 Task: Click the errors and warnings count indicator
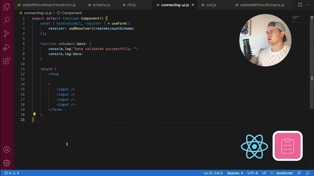tap(12, 173)
